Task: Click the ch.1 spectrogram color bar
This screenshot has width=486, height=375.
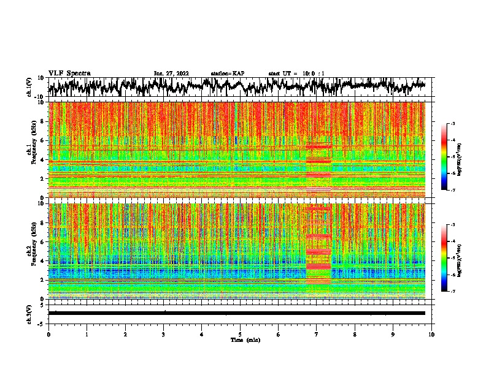Action: coord(444,157)
